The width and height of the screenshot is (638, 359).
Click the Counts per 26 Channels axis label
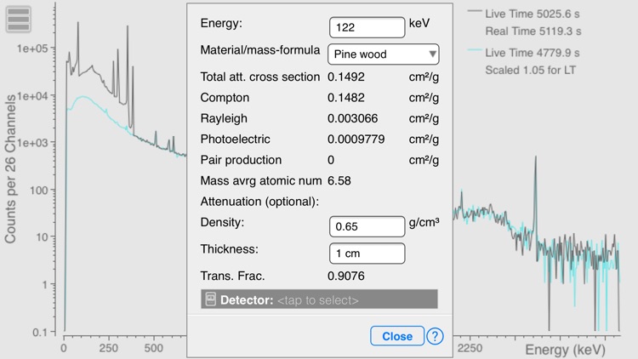(x=10, y=168)
